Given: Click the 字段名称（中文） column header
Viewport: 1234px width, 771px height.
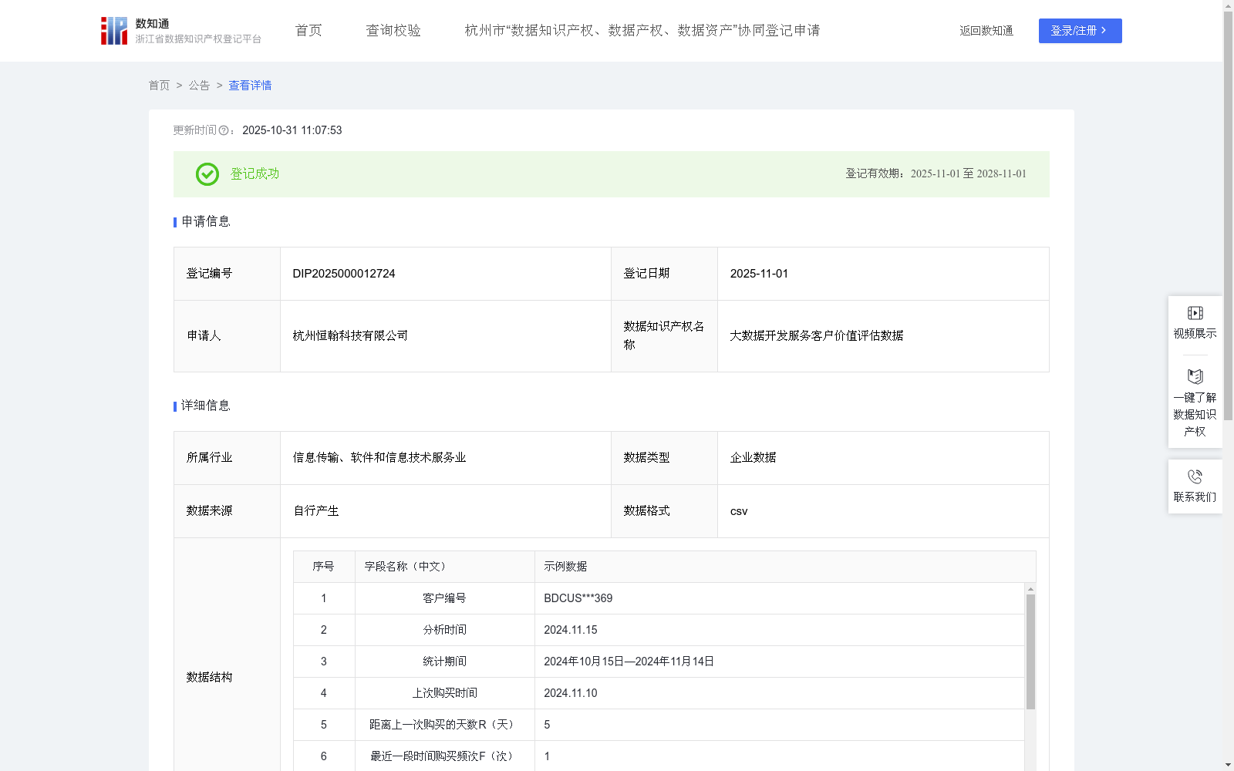Looking at the screenshot, I should point(445,567).
